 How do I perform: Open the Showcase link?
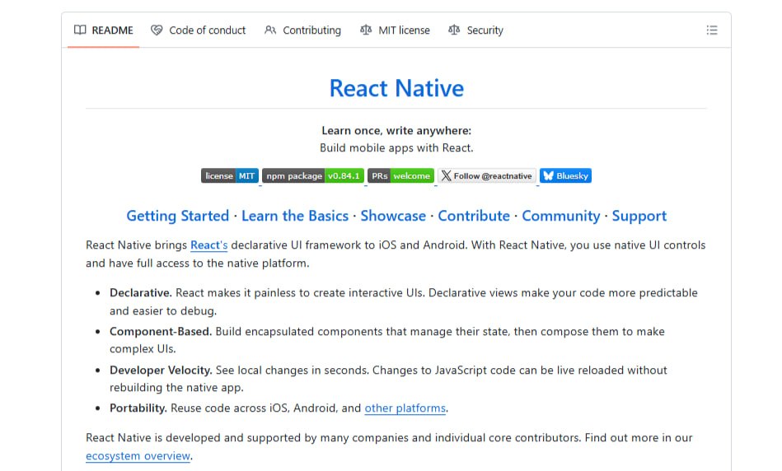(x=393, y=216)
